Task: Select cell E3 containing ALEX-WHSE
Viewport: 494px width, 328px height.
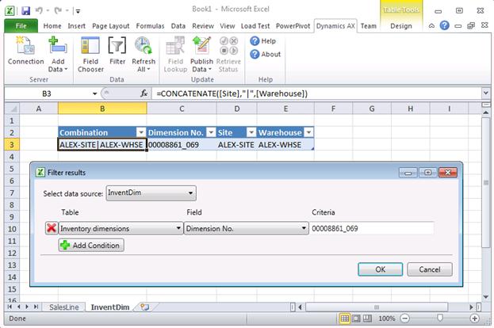Action: click(x=285, y=145)
